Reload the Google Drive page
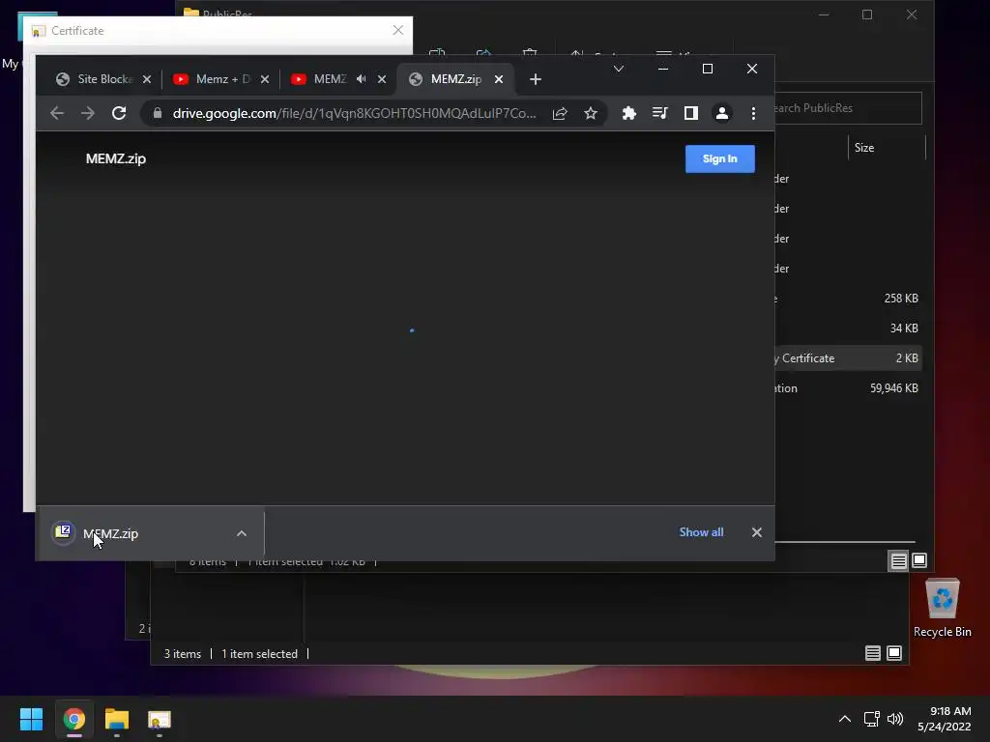Viewport: 990px width, 742px height. pos(119,114)
